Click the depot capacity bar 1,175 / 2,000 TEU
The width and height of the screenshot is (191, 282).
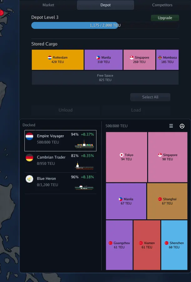pyautogui.click(x=105, y=25)
